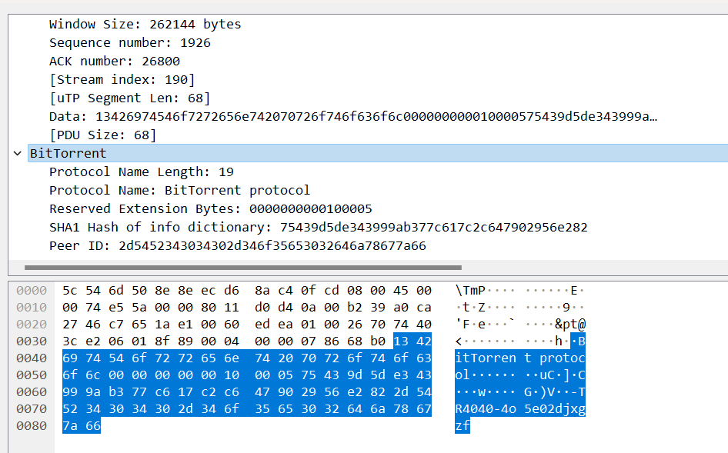Click hex byte 'b0' in row 0030
The image size is (728, 453).
[377, 341]
